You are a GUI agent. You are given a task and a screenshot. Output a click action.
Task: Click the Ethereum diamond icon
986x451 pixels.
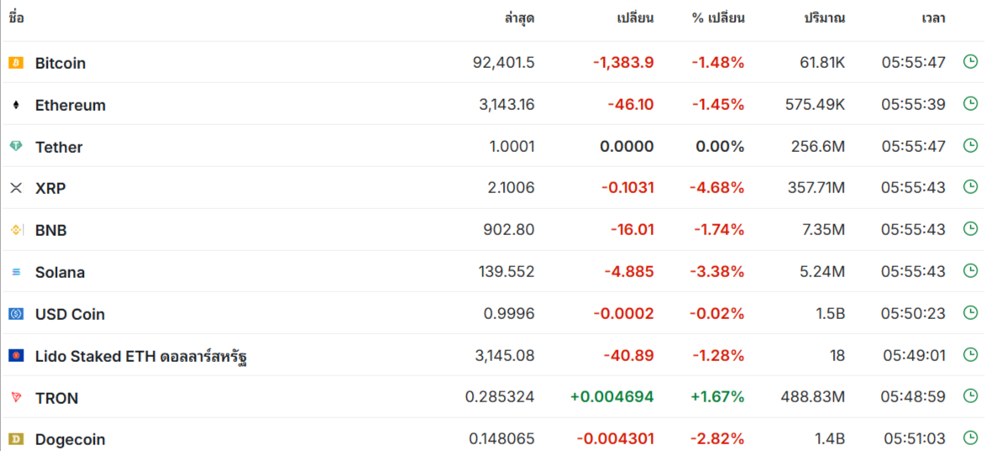click(16, 105)
